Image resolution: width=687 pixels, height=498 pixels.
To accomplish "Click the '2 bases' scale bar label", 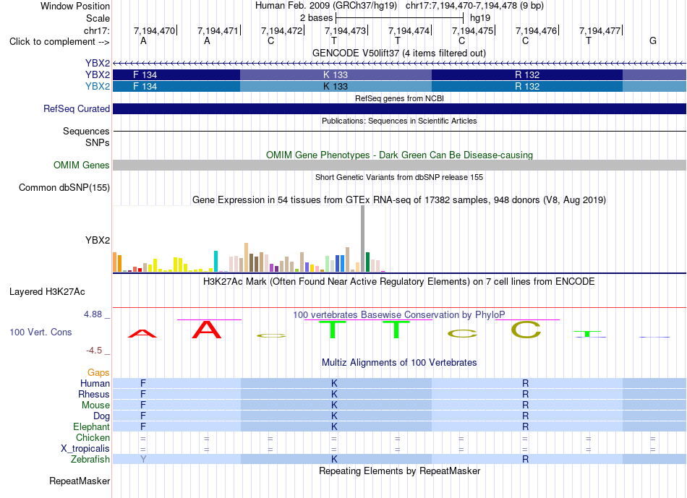I will click(x=316, y=18).
